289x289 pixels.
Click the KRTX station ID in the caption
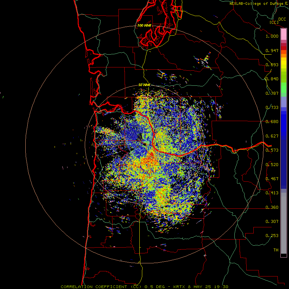tap(180, 287)
